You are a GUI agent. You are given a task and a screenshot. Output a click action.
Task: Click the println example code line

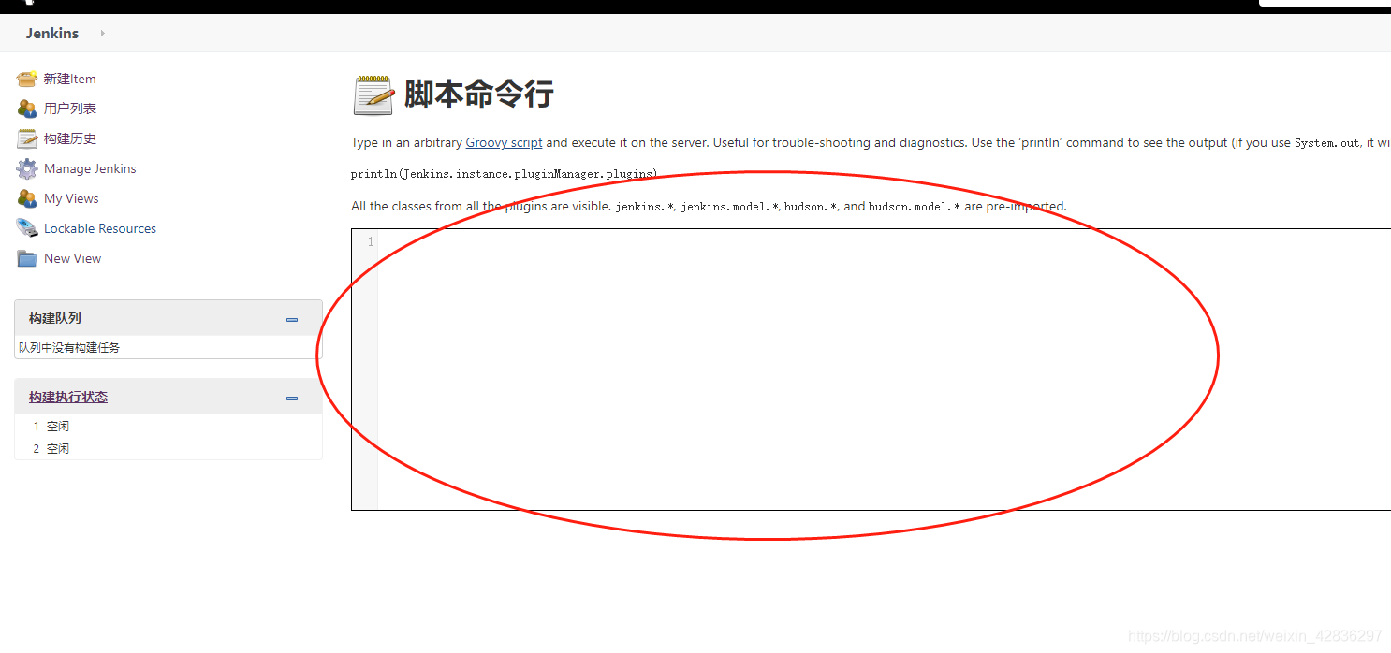(x=505, y=174)
